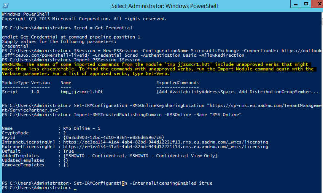Image resolution: width=323 pixels, height=193 pixels.
Task: Click the KeyId GUID value
Action: tap(114, 137)
